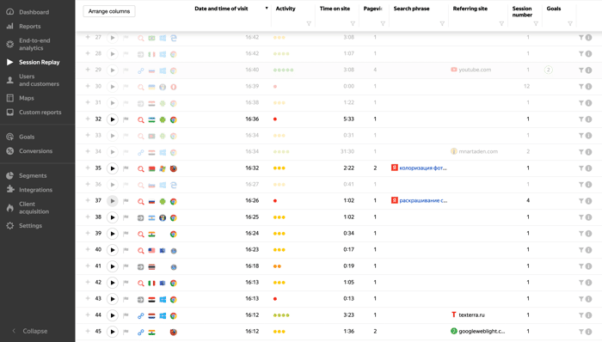Expand details of visit 37
This screenshot has height=342, width=602.
pos(88,200)
